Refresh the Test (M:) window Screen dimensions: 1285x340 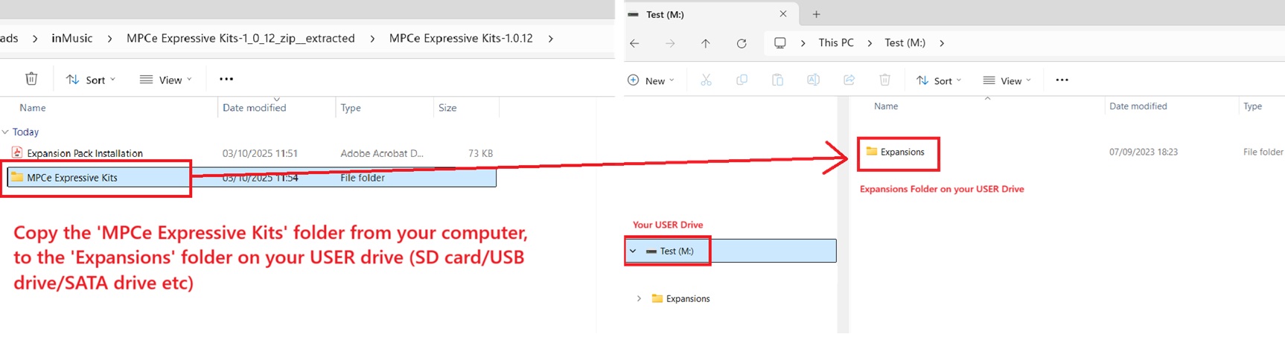[x=742, y=43]
